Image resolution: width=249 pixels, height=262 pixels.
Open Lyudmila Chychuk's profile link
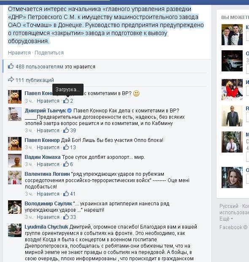(46, 227)
